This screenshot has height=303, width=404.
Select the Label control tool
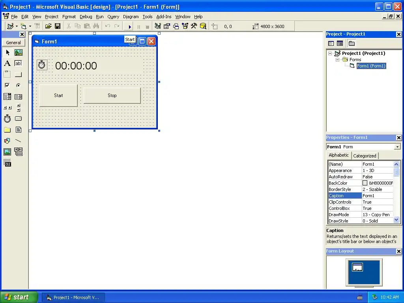[x=7, y=64]
